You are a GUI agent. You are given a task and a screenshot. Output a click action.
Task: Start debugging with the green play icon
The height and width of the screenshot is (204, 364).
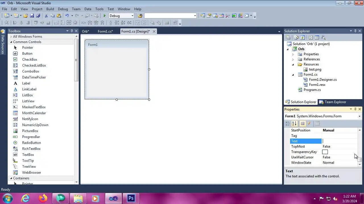coord(104,16)
